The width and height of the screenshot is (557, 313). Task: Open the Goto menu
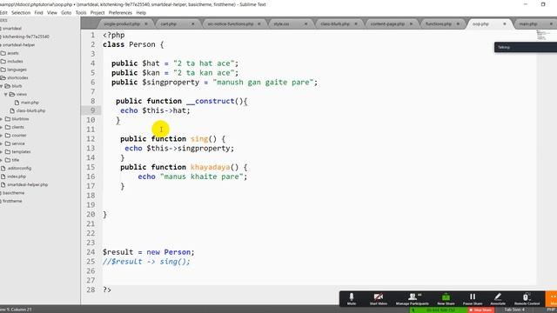coord(66,13)
